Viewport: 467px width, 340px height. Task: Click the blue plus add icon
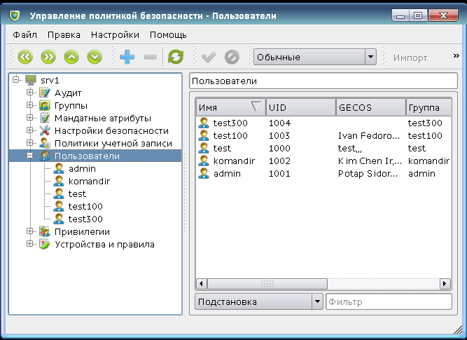127,57
